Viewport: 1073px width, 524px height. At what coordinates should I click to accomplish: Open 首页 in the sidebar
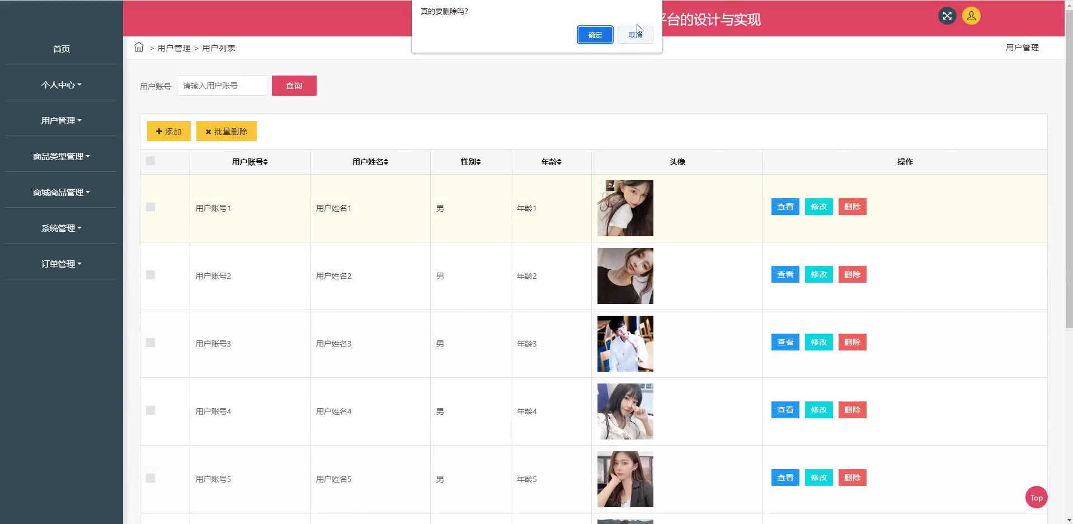62,49
